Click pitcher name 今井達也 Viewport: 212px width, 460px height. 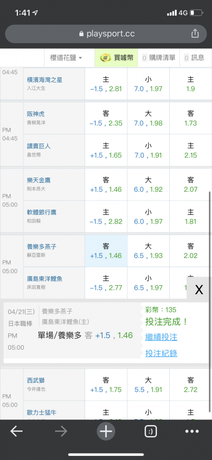tap(36, 389)
